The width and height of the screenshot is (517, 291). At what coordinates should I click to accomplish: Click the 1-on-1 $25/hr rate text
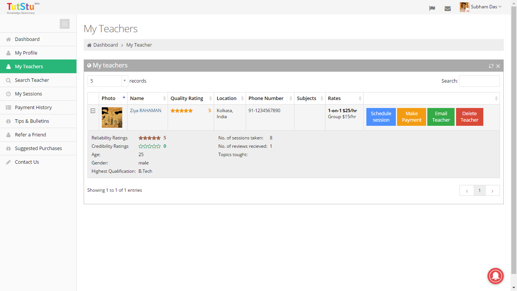343,111
